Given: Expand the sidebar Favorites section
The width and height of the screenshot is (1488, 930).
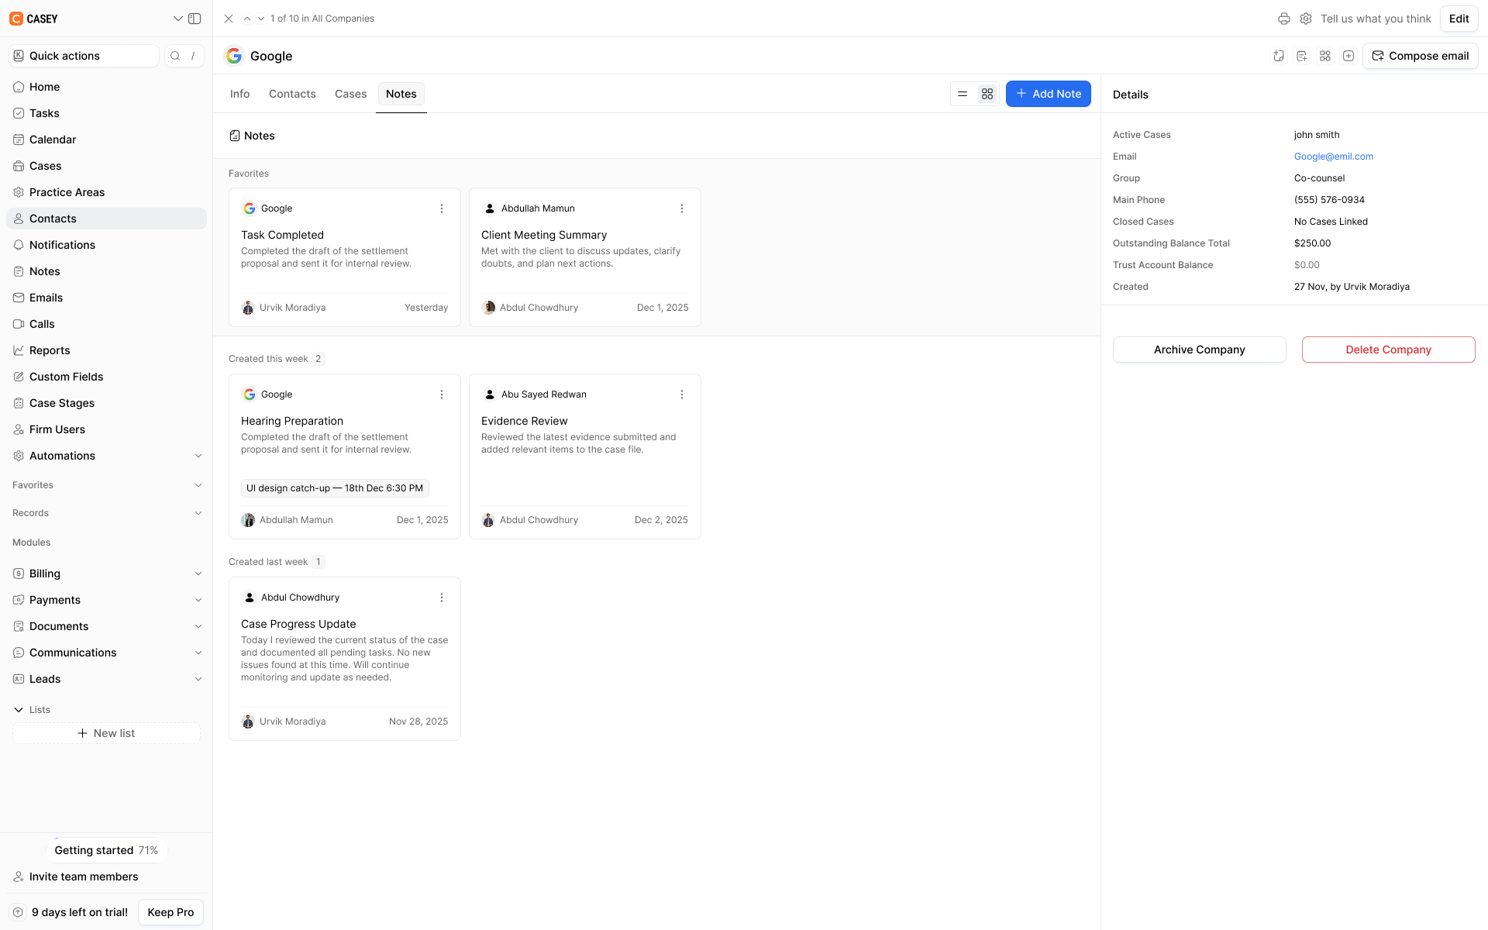Looking at the screenshot, I should click(x=198, y=485).
